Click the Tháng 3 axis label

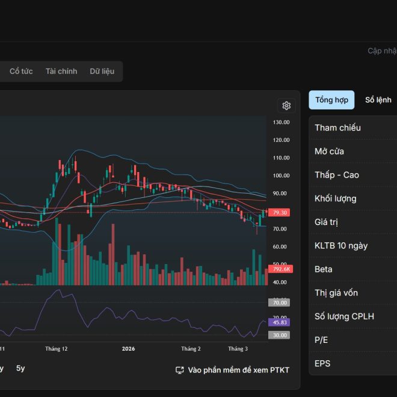[x=238, y=349]
